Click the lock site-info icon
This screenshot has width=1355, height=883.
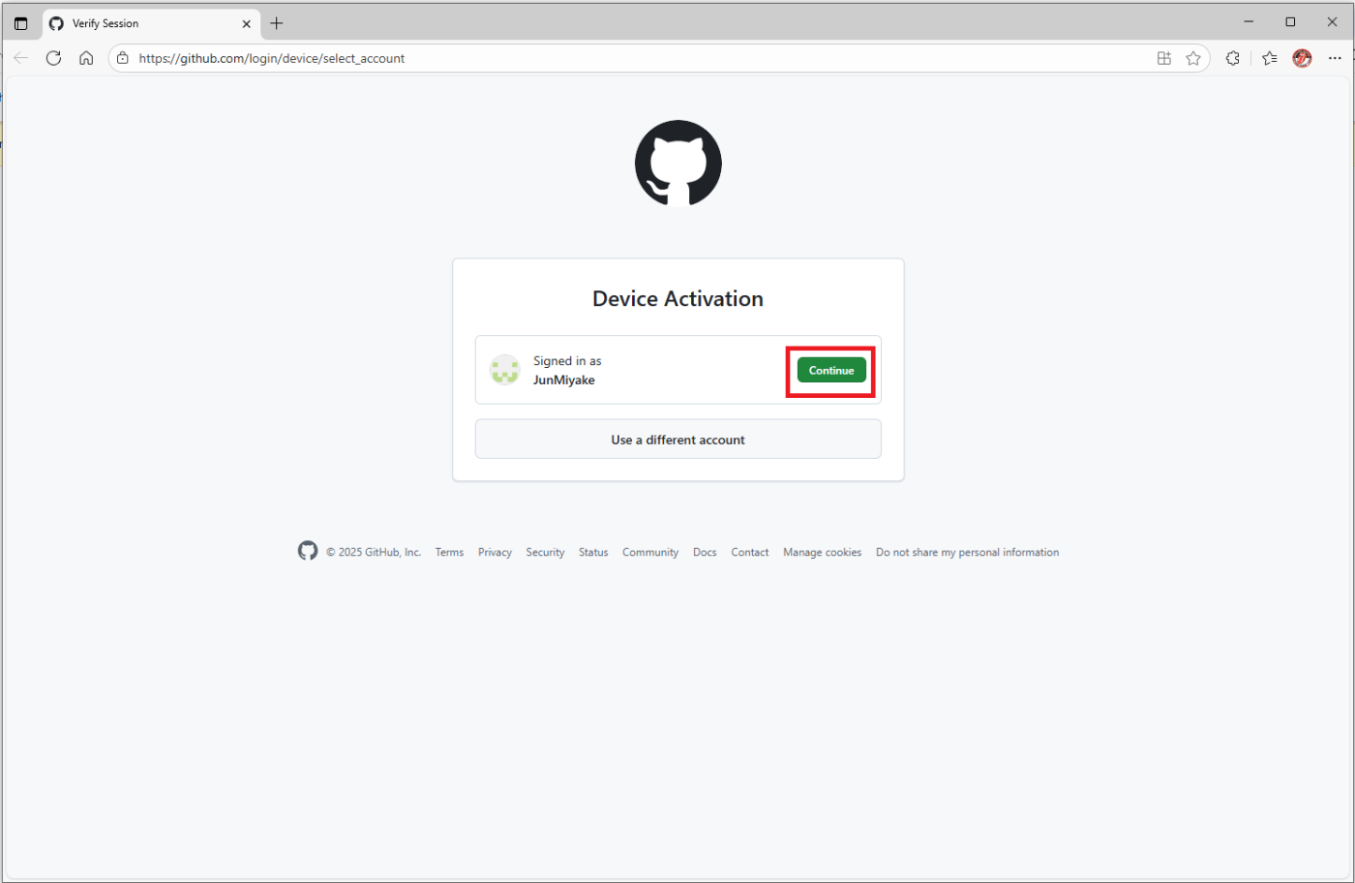point(123,58)
